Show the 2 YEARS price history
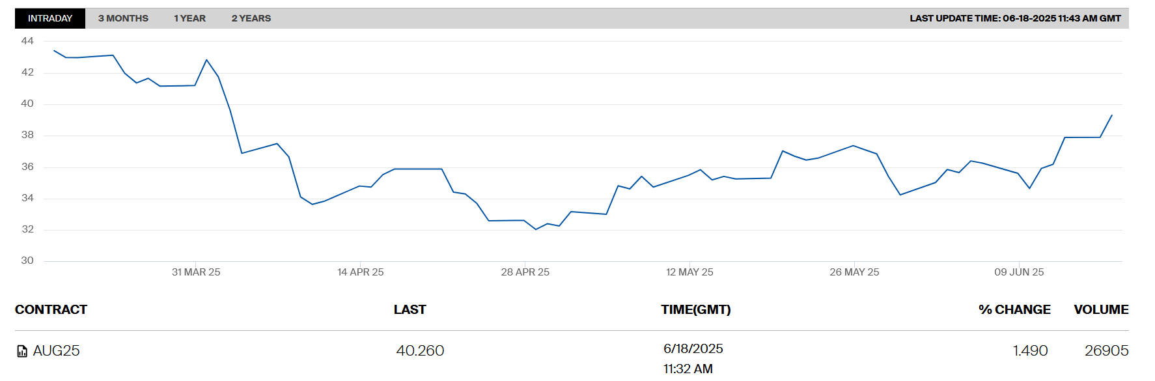This screenshot has height=381, width=1155. tap(251, 18)
